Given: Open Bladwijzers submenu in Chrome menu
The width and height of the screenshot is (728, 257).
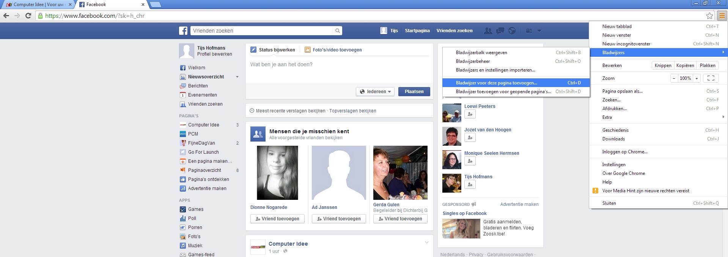Looking at the screenshot, I should (x=658, y=53).
